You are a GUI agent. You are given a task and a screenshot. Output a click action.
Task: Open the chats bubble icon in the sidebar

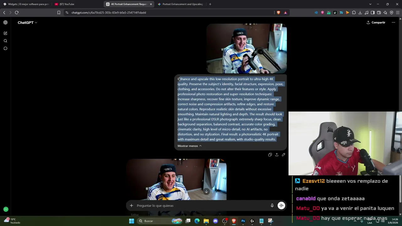(5, 48)
